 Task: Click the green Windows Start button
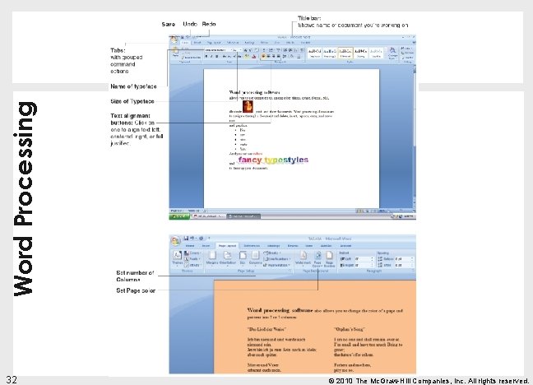tap(179, 216)
